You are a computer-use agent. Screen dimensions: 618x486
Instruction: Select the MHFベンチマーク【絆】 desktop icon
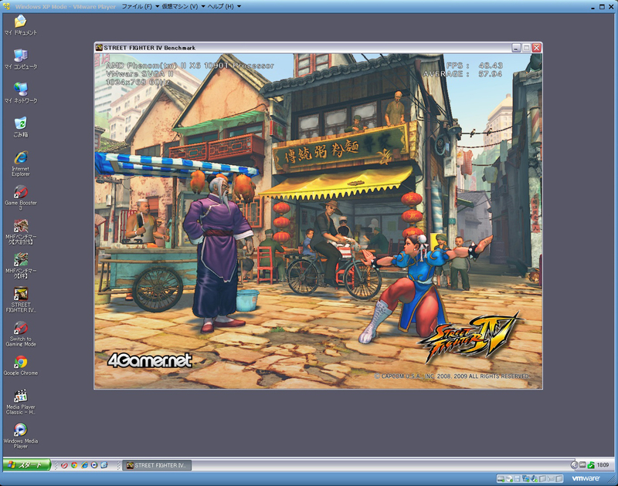21,265
